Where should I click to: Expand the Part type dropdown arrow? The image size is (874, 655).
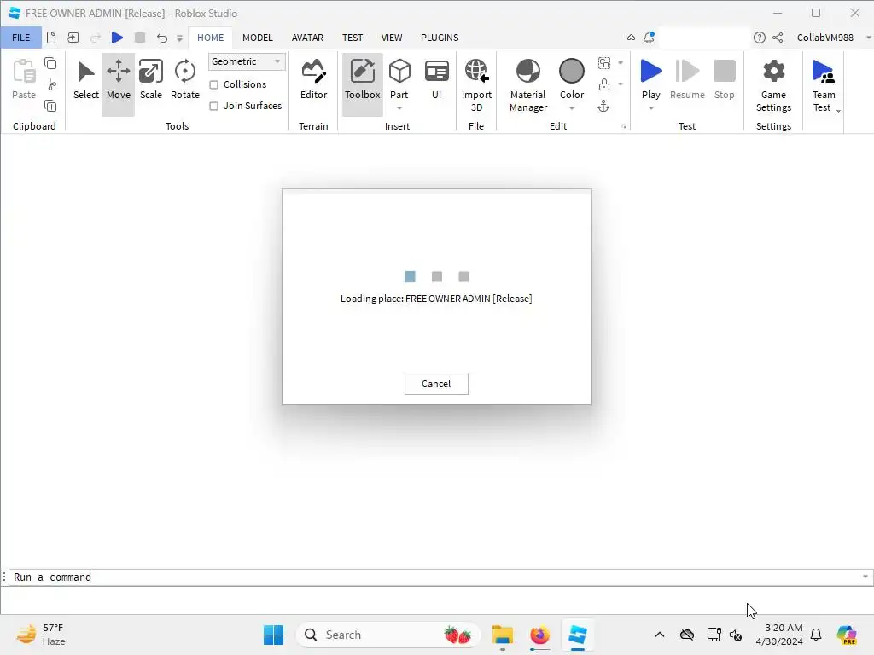click(x=399, y=108)
